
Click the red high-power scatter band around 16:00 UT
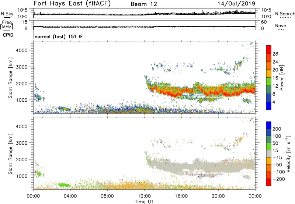[181, 91]
